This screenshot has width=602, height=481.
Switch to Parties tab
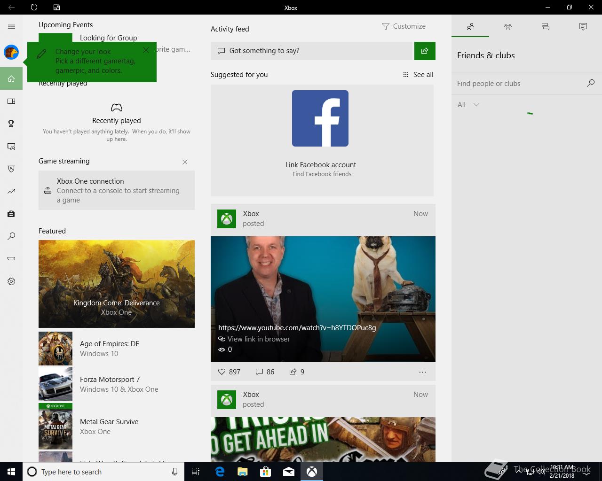508,27
